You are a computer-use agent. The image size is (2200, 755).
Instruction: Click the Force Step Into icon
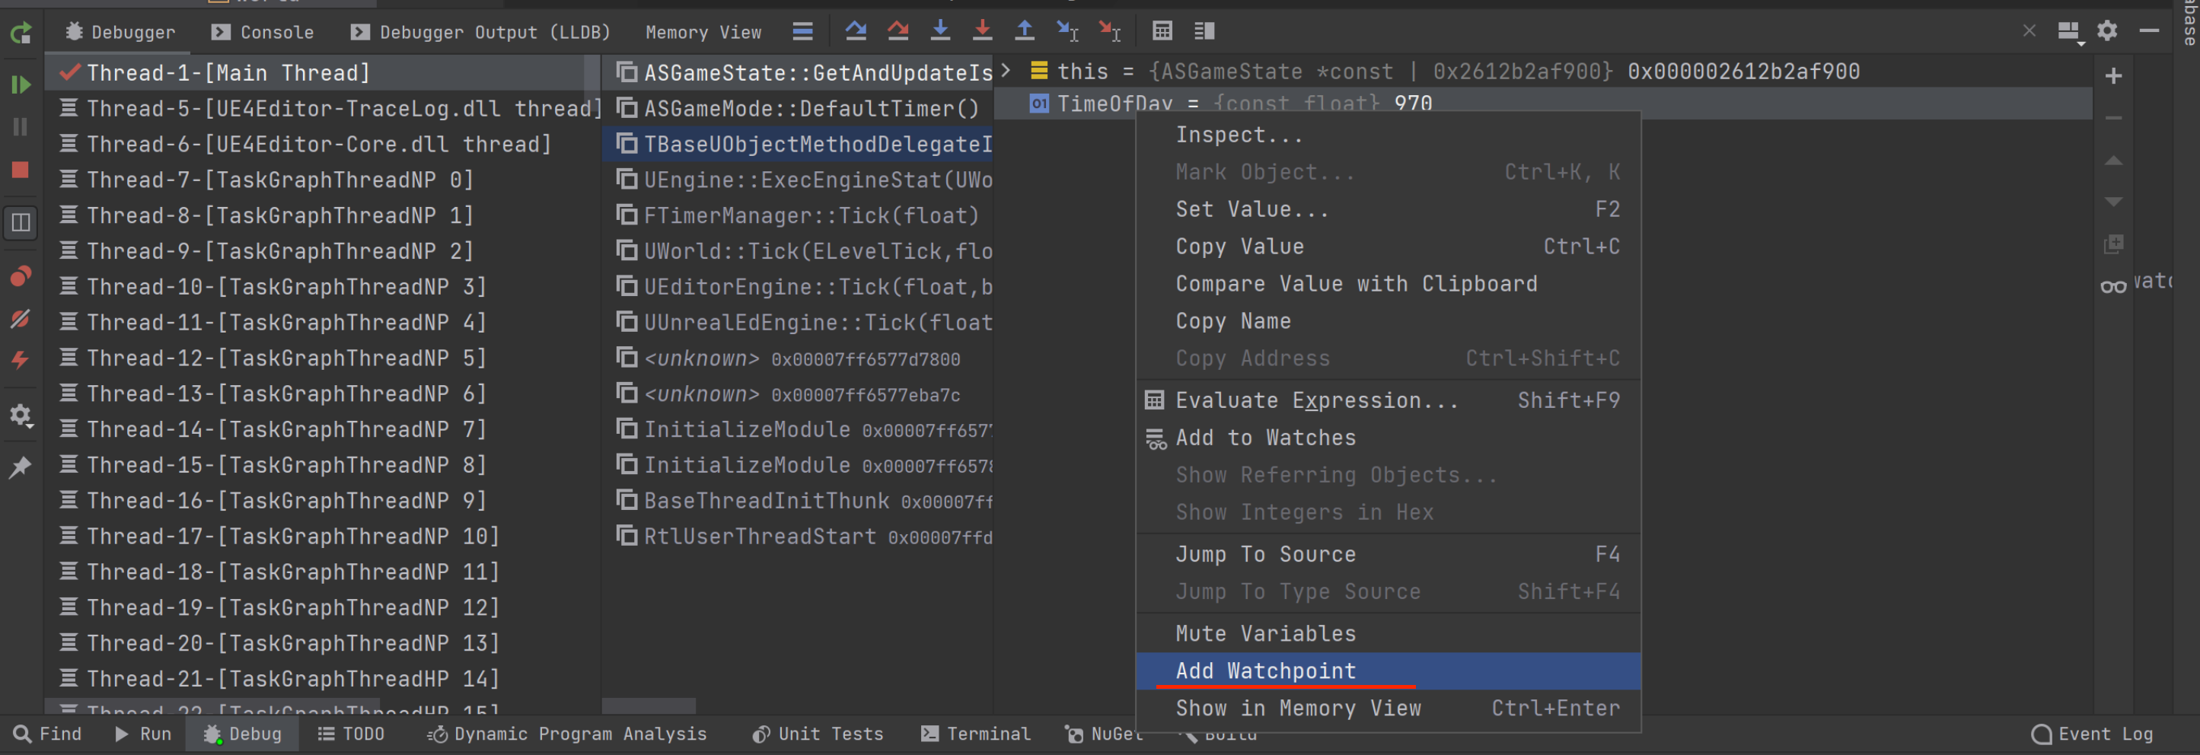coord(982,32)
